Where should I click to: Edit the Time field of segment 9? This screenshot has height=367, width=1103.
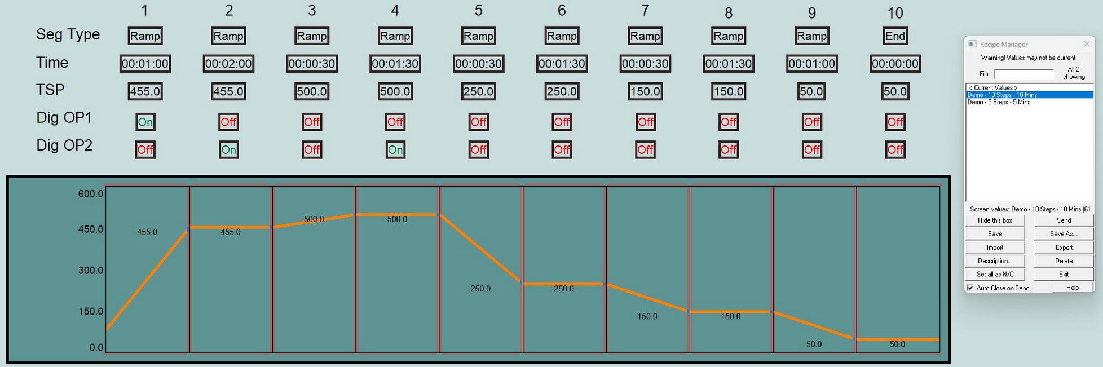pos(812,64)
